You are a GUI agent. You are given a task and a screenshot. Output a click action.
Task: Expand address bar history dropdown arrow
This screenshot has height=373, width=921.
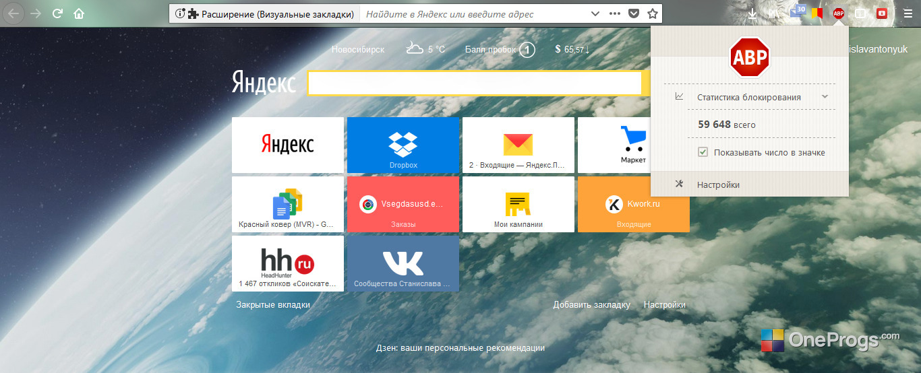click(595, 13)
